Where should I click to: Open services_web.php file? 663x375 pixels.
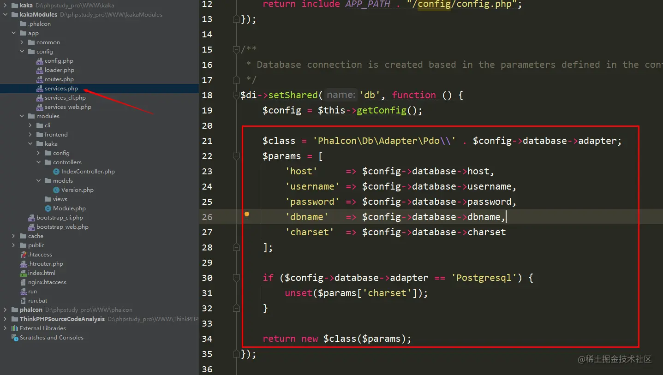coord(68,107)
